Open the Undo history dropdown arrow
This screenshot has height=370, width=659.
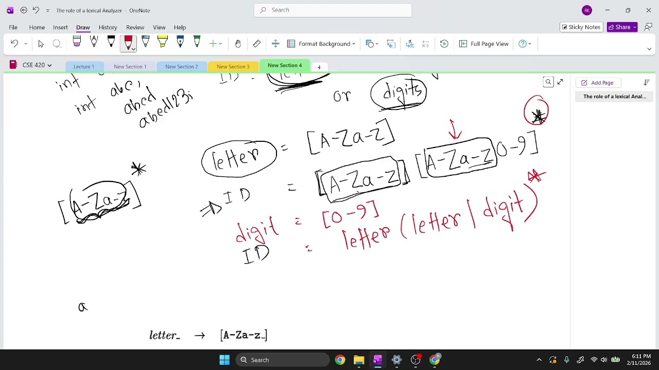[x=26, y=44]
